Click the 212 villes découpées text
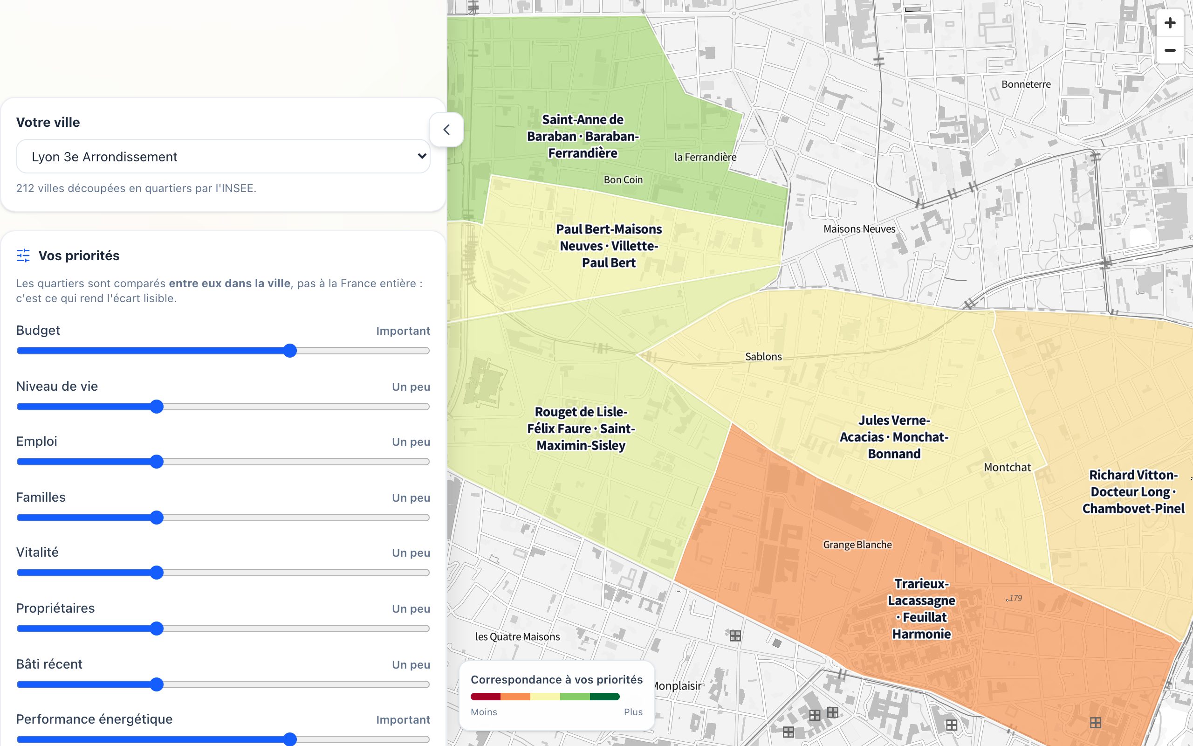 136,188
